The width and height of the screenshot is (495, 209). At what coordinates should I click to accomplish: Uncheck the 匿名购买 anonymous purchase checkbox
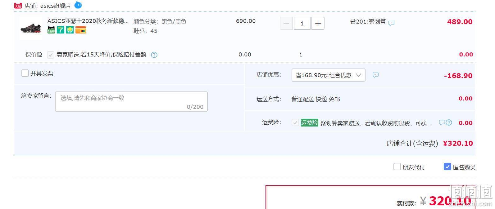tap(447, 167)
